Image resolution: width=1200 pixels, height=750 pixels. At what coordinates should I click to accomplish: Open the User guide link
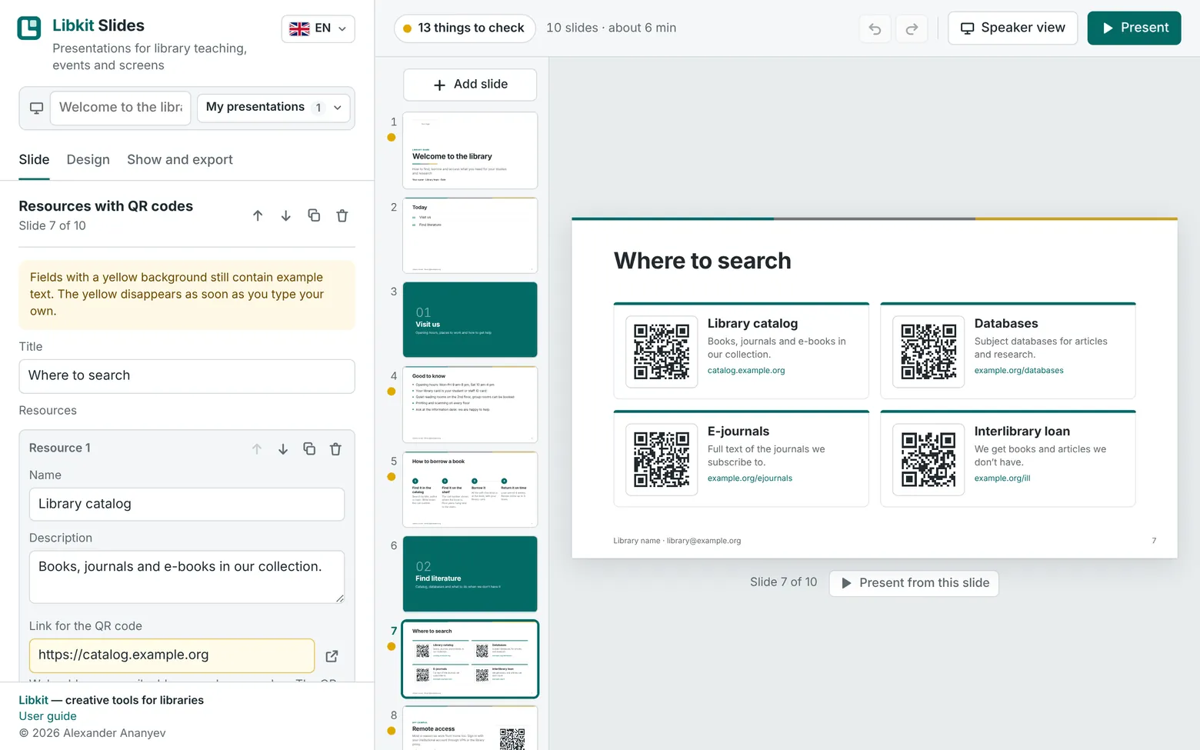point(48,716)
